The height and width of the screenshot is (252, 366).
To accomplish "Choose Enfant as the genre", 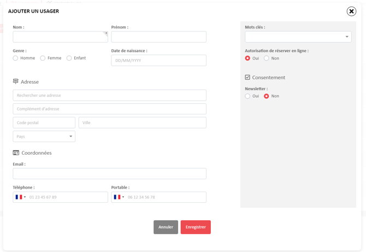I will 69,58.
